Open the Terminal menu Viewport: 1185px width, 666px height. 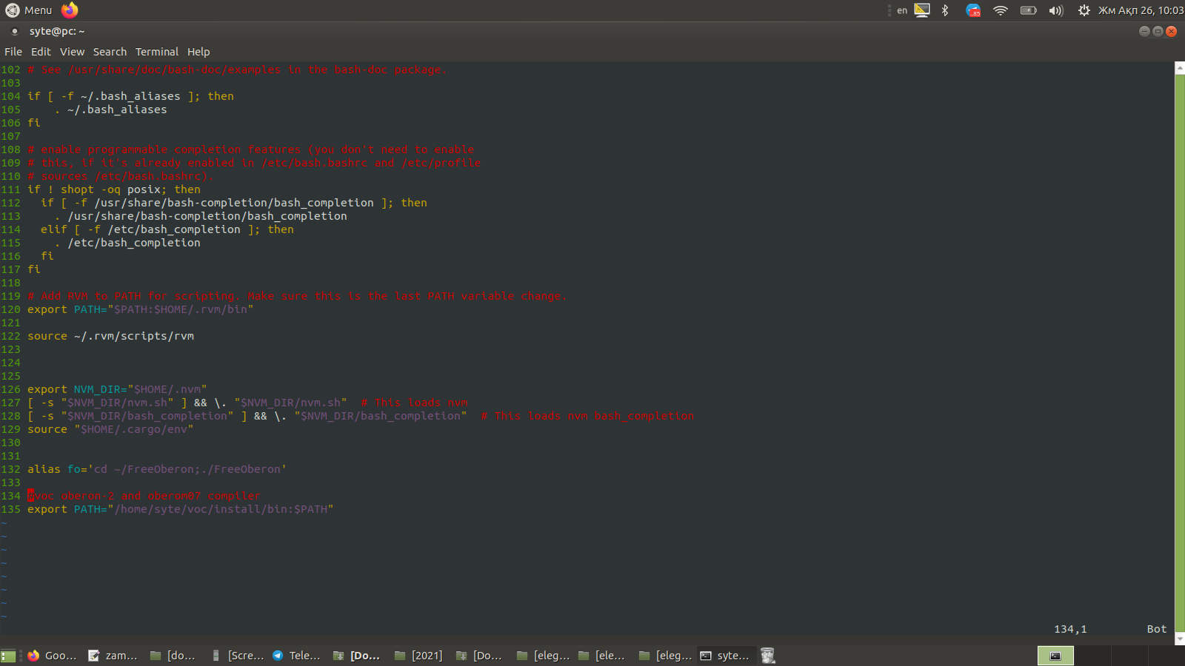[x=156, y=52]
